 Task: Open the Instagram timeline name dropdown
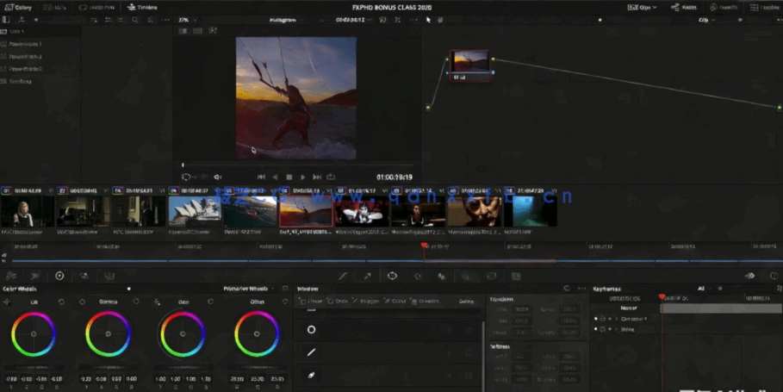pyautogui.click(x=286, y=20)
